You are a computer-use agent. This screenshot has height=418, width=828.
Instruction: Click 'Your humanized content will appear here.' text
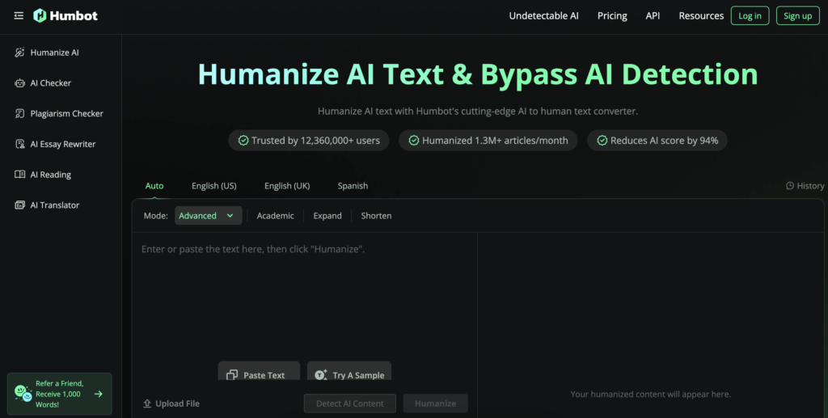pos(651,395)
